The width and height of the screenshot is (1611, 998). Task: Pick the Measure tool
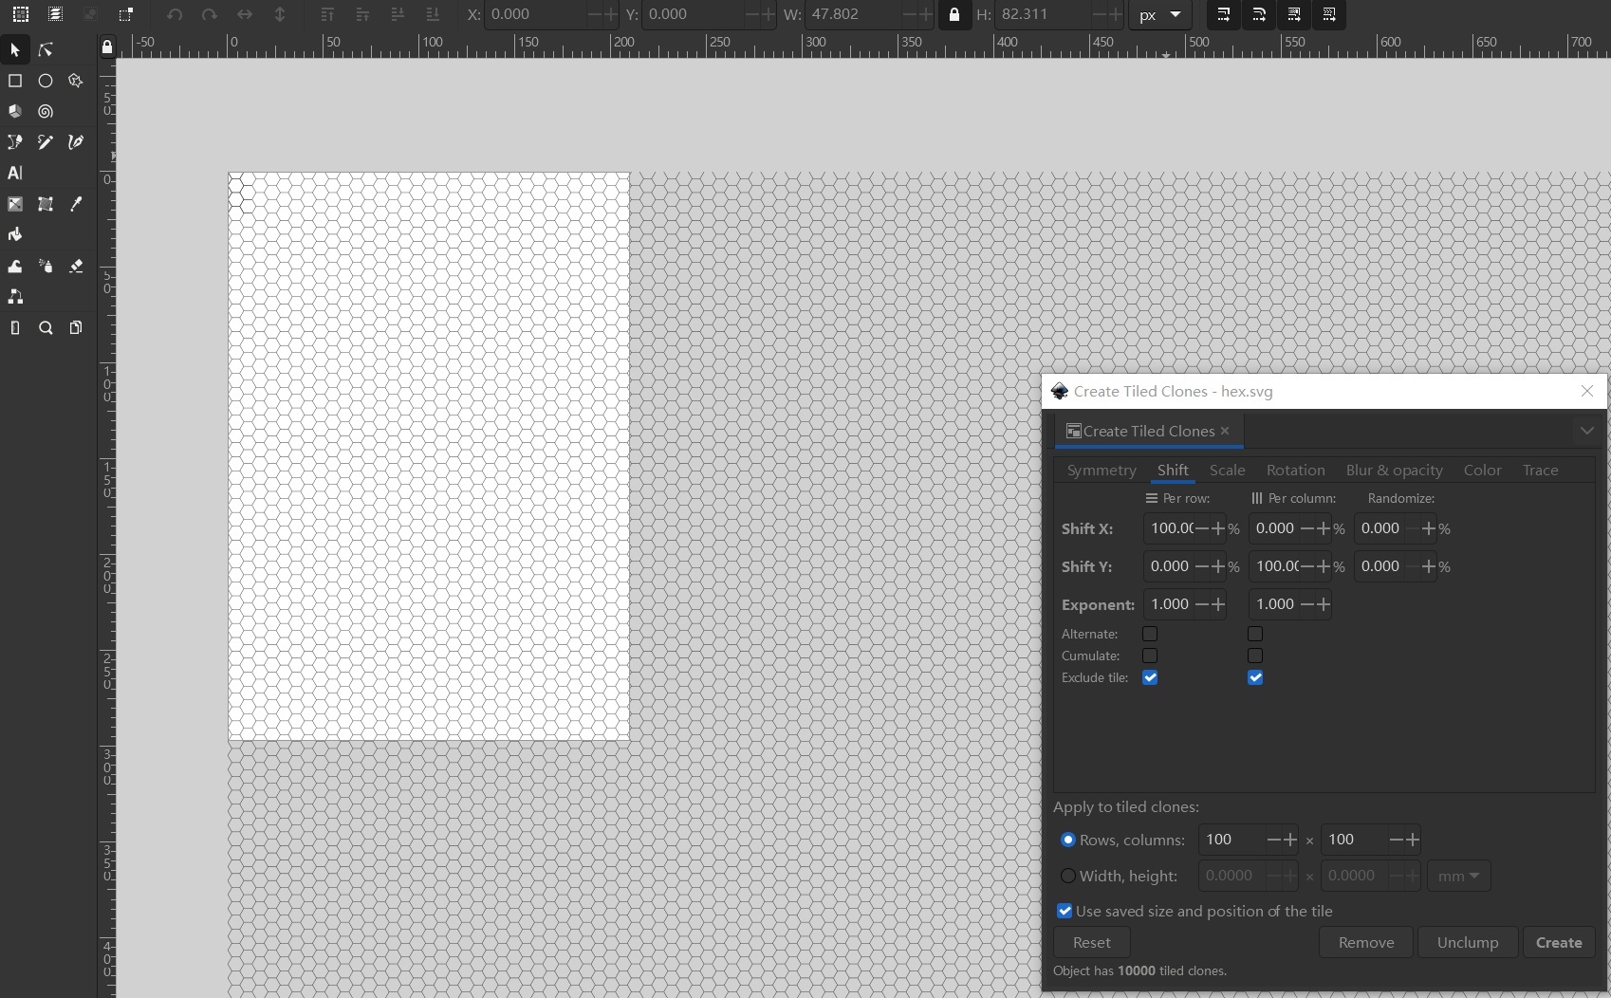coord(15,328)
